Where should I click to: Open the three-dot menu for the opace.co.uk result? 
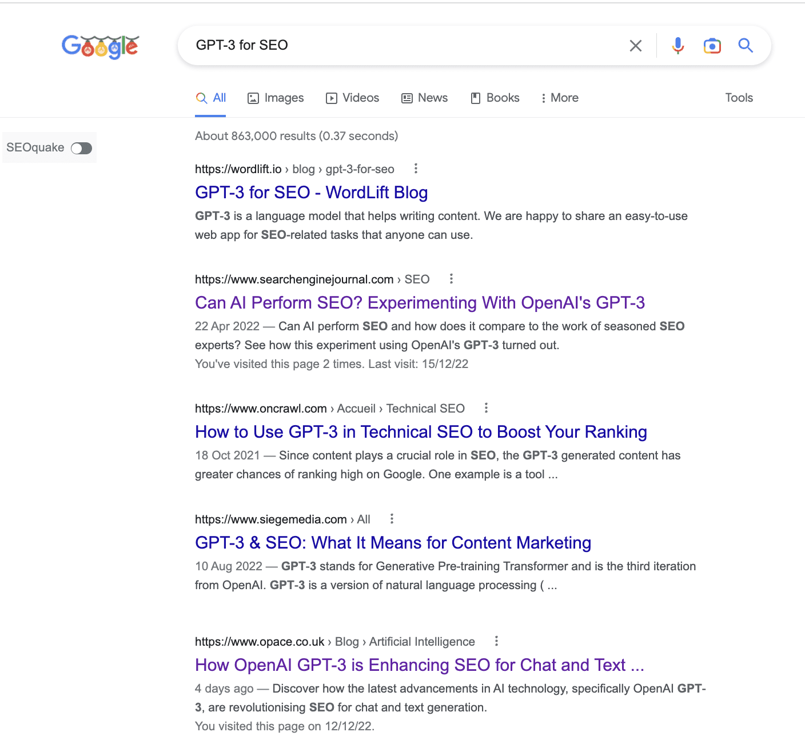496,641
